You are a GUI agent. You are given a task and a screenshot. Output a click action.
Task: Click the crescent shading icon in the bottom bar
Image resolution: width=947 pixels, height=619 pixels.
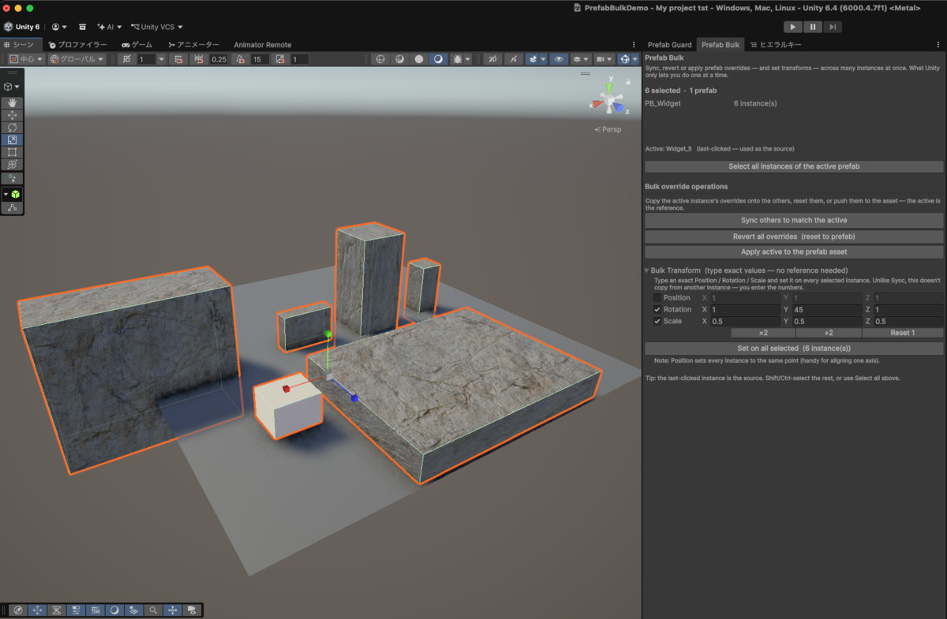[x=114, y=610]
